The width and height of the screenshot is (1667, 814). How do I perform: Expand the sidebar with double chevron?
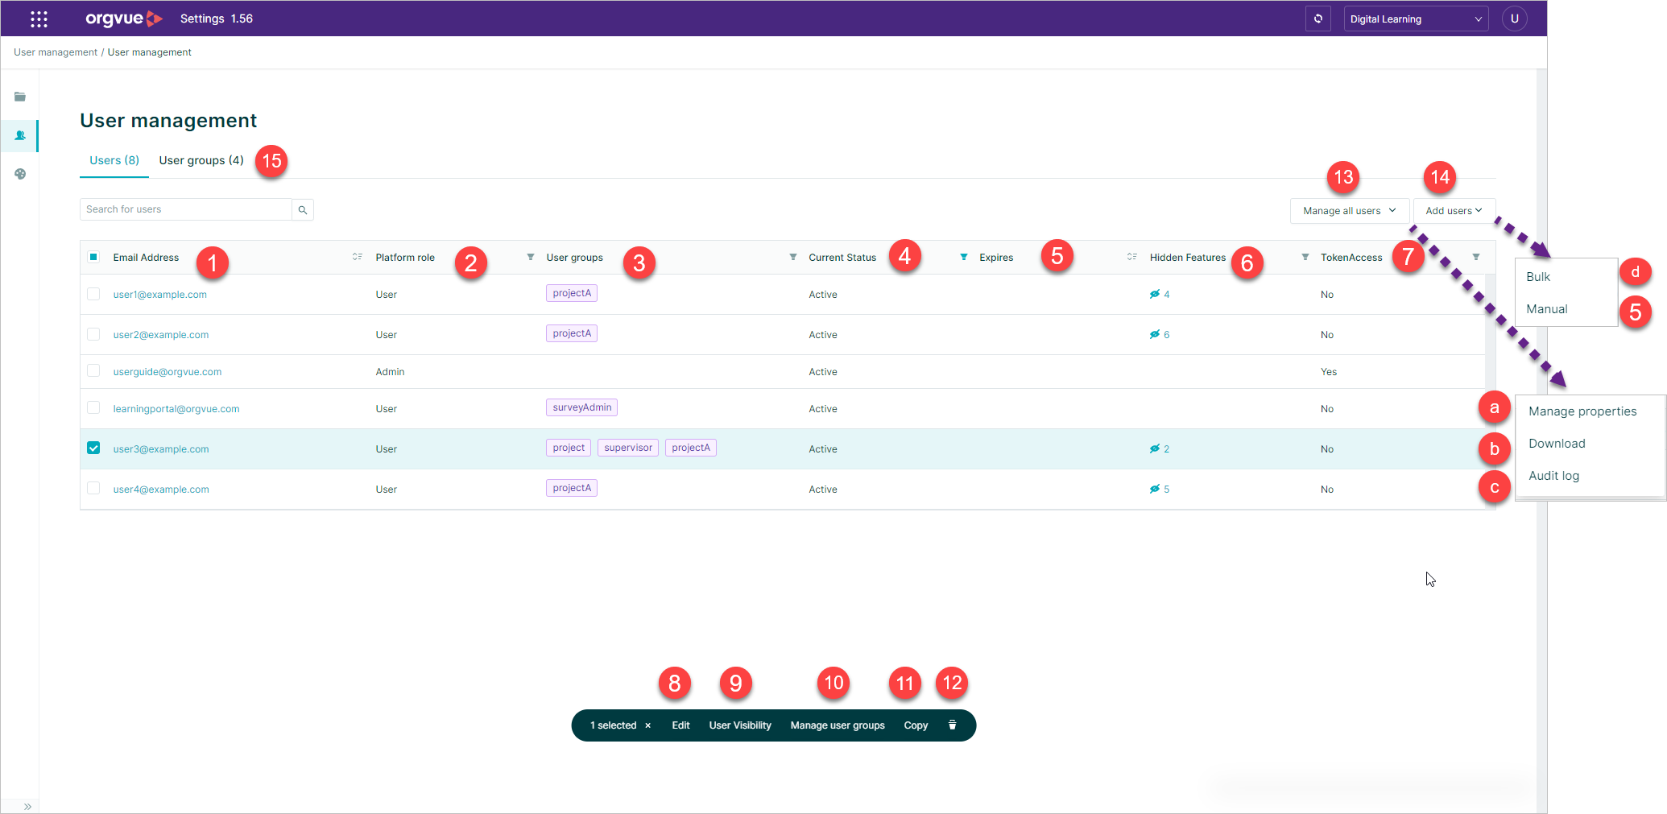(x=27, y=806)
